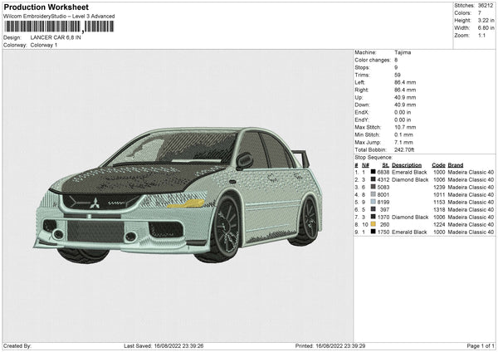Click the light blue swatch beside 8199

coord(373,202)
